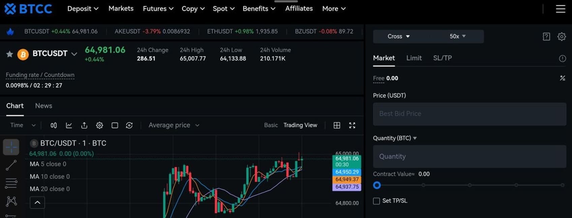Viewport: 572px width, 218px height.
Task: Switch chart to Trading View
Action: coord(300,125)
